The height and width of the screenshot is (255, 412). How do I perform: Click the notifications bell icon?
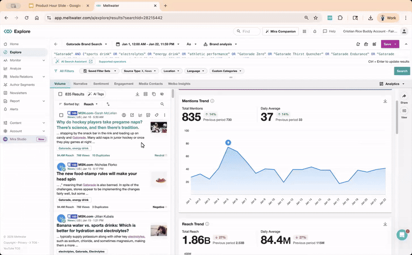point(315,31)
